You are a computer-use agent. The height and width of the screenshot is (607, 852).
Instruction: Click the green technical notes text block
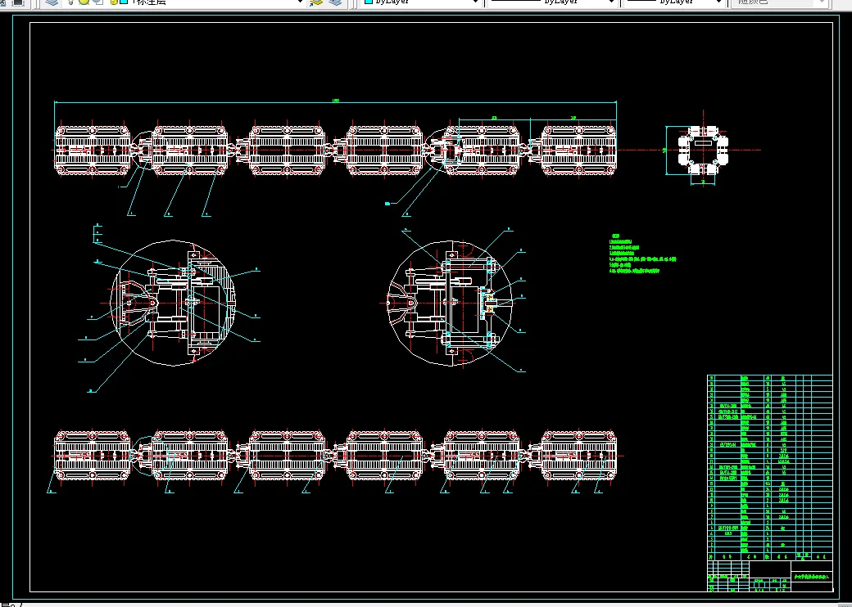click(x=642, y=254)
